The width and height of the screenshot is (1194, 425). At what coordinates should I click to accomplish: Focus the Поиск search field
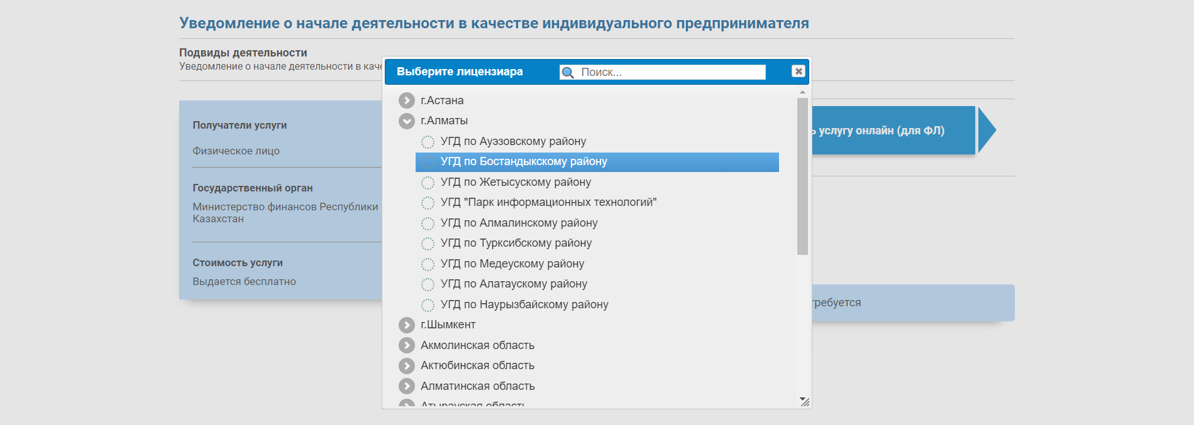point(672,72)
